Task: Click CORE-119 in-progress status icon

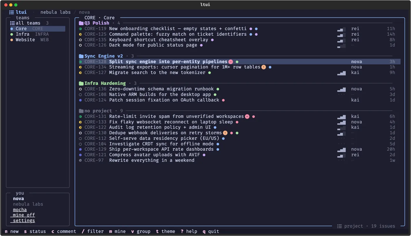Action: 80,29
